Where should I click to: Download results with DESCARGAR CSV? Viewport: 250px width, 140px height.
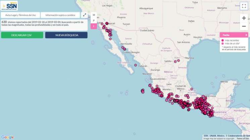22,35
